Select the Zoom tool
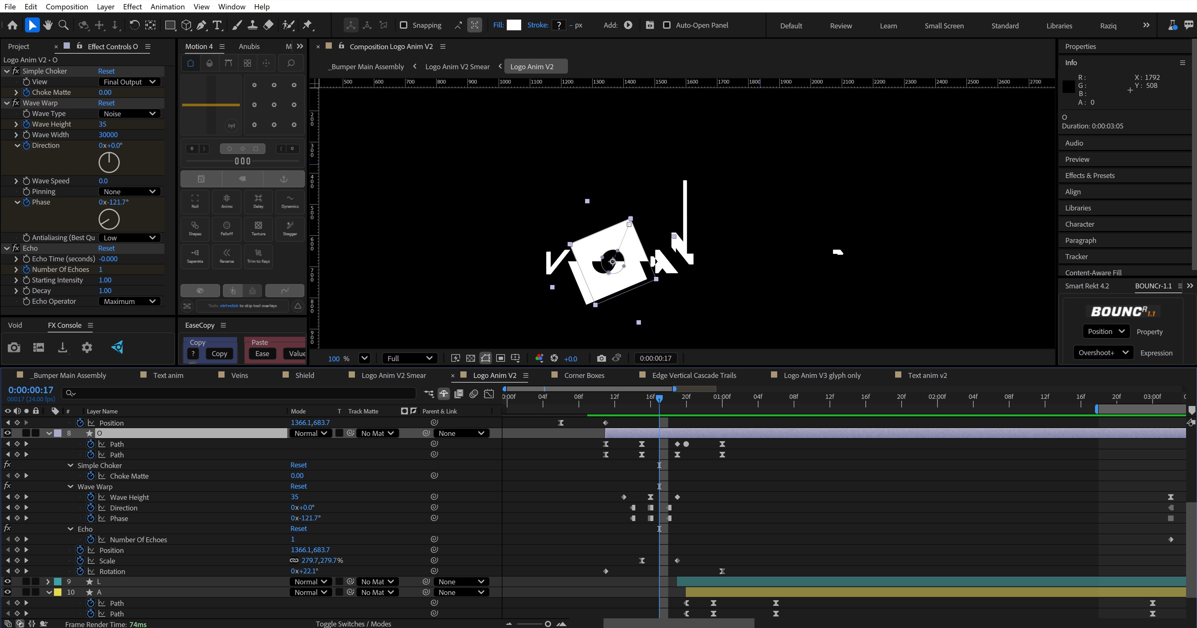1197x628 pixels. [63, 25]
